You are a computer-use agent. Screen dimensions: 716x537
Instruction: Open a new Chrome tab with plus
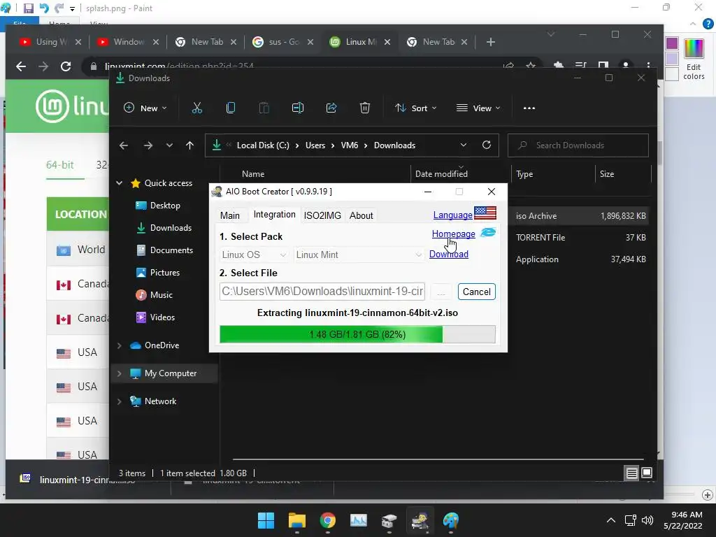tap(491, 42)
